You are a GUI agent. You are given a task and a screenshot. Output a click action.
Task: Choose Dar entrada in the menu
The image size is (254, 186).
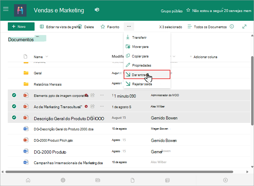pos(147,75)
